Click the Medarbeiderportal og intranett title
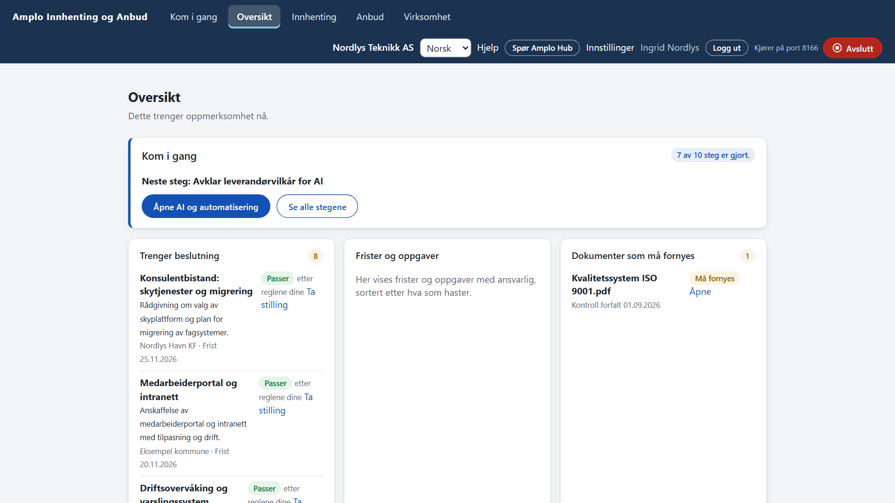The height and width of the screenshot is (503, 895). 188,390
